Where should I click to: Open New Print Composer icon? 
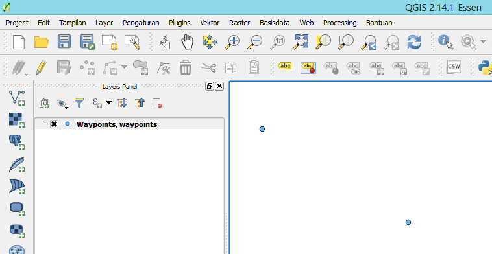click(x=110, y=42)
